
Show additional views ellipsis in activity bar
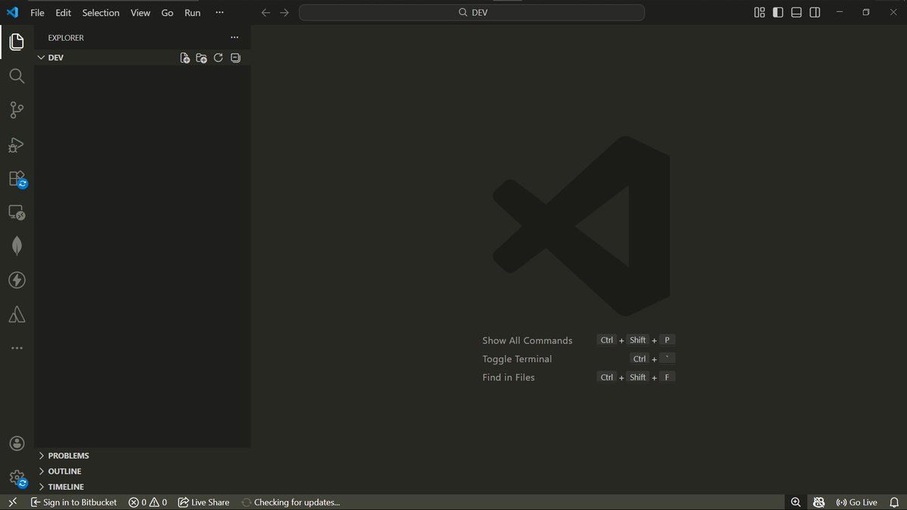(17, 348)
